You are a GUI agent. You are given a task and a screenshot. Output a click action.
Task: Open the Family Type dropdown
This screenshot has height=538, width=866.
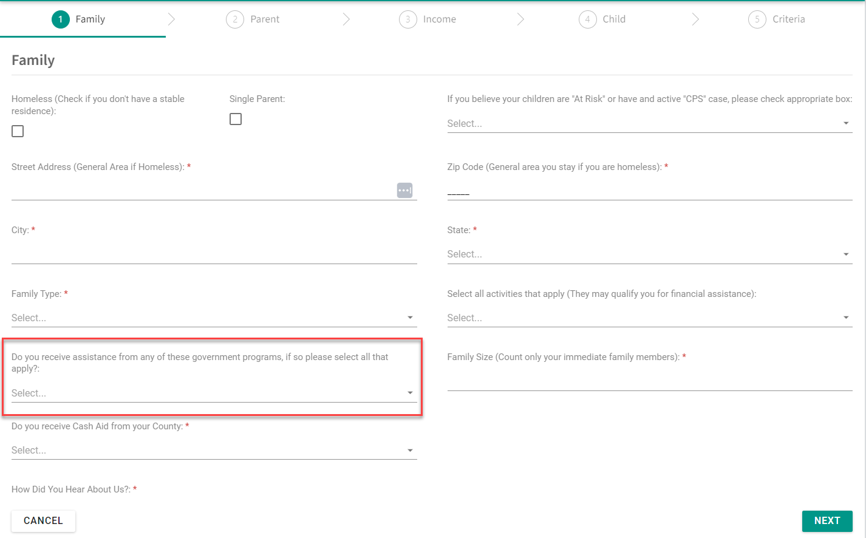(x=214, y=318)
